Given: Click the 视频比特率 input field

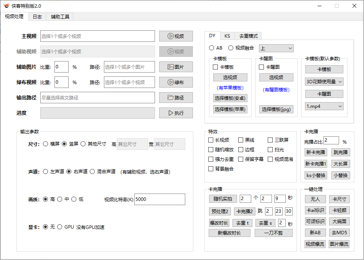Looking at the screenshot, I should click(x=160, y=199).
